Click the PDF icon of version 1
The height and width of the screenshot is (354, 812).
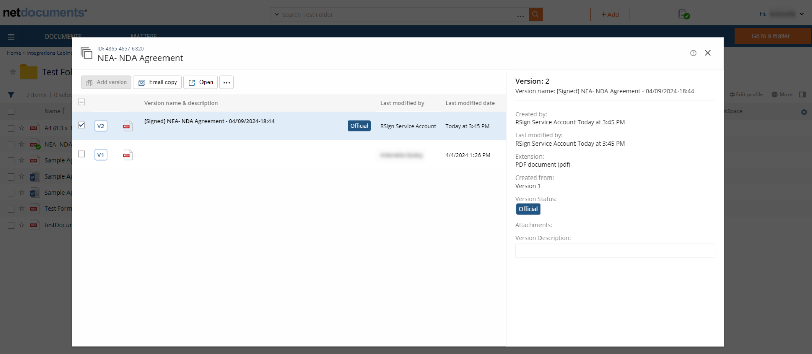tap(128, 155)
